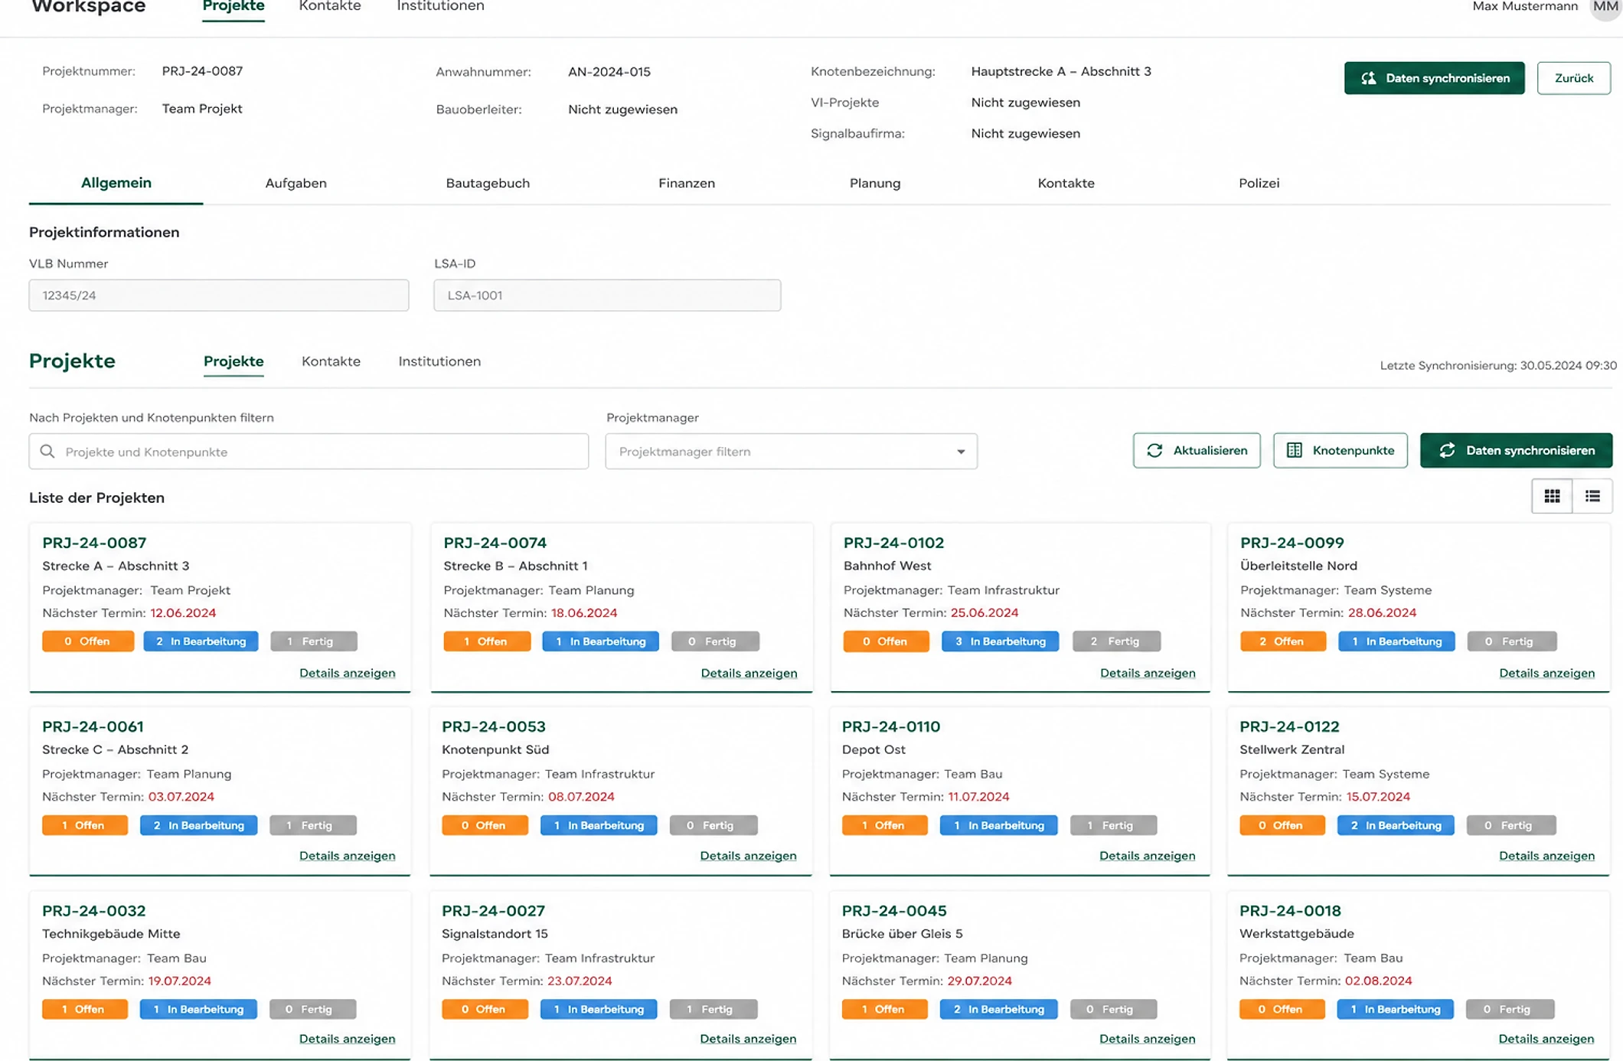Show details for PRJ-24-0122 Stellwerk Zentral
Screen dimensions: 1623x1061
click(1546, 856)
